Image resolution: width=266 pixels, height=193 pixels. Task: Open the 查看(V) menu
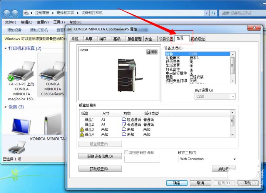click(43, 22)
